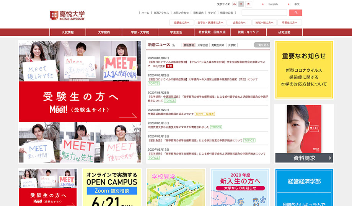The width and height of the screenshot is (352, 206).
Task: Open the 資料請求 brochure banner
Action: click(x=304, y=134)
